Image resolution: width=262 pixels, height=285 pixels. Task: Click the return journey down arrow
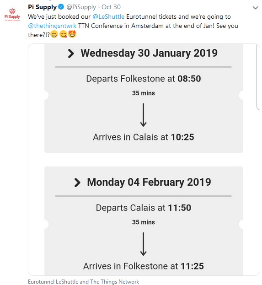click(x=144, y=244)
